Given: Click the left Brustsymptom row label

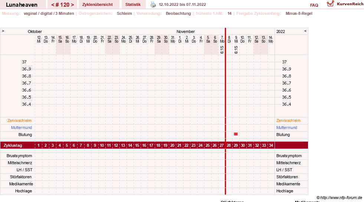Looking at the screenshot, I should (19, 156).
